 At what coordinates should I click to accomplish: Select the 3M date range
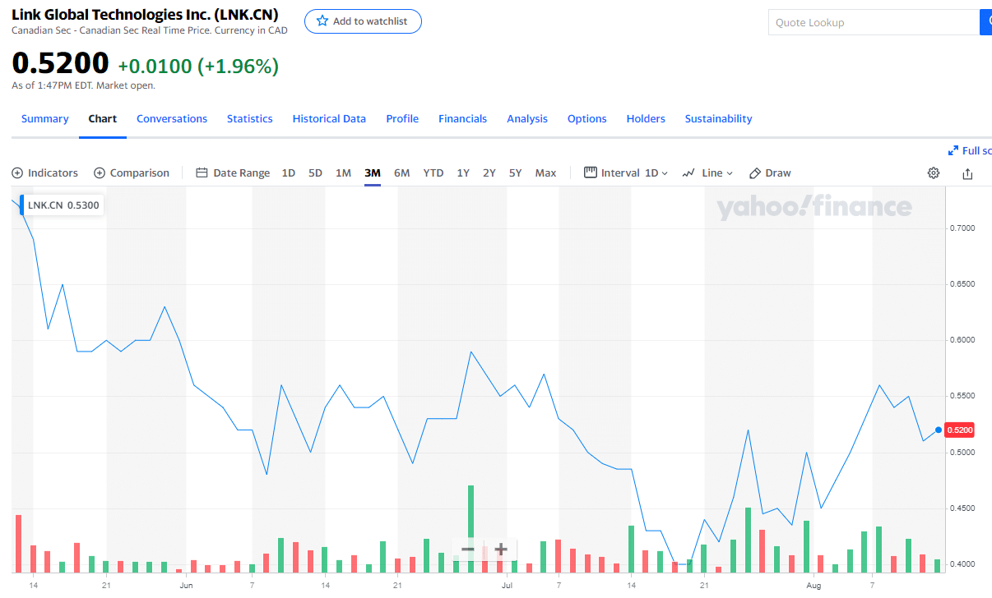tap(373, 172)
